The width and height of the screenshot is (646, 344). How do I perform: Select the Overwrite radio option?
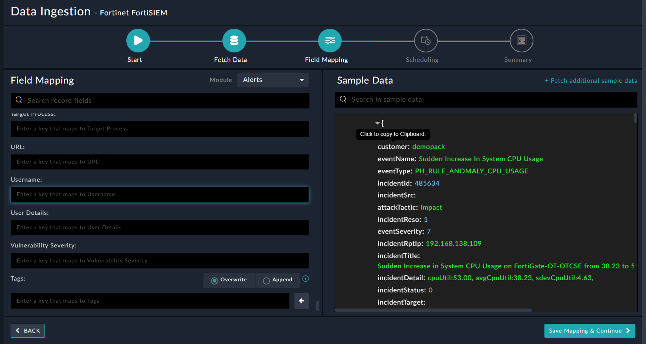[x=215, y=281]
